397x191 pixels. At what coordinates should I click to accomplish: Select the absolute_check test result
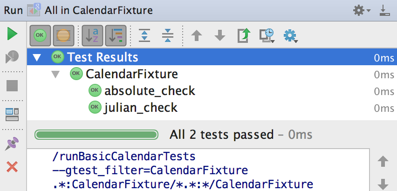(x=149, y=91)
